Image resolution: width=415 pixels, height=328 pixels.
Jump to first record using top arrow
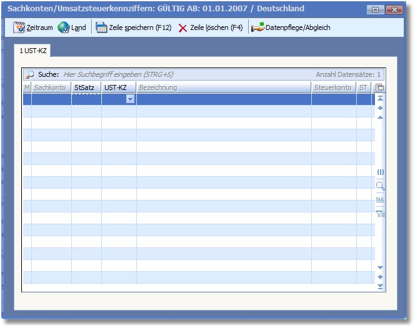pos(380,99)
